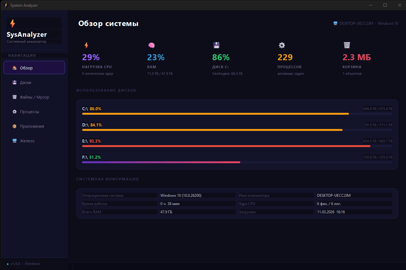Open the Диски section
Screen dimensions: 406x270
[34, 82]
